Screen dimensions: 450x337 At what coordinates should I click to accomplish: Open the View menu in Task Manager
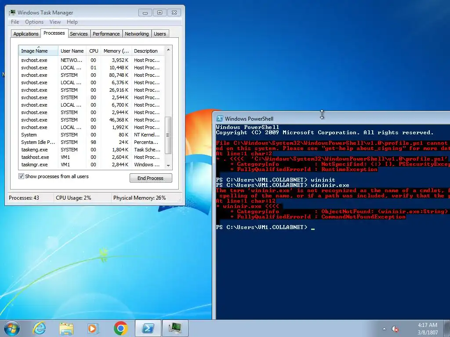(x=55, y=22)
